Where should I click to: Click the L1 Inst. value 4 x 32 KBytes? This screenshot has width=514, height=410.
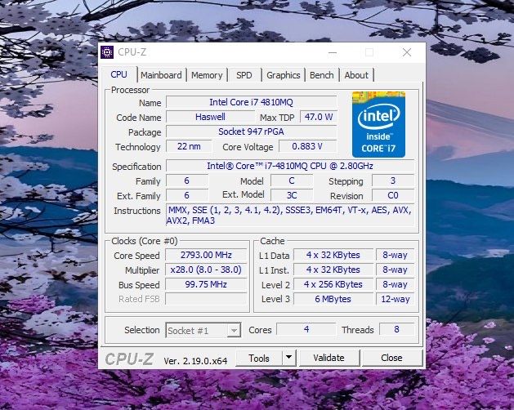[x=333, y=270]
